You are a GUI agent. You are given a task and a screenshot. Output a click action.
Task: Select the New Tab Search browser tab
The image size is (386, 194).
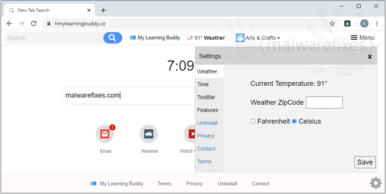click(x=49, y=10)
